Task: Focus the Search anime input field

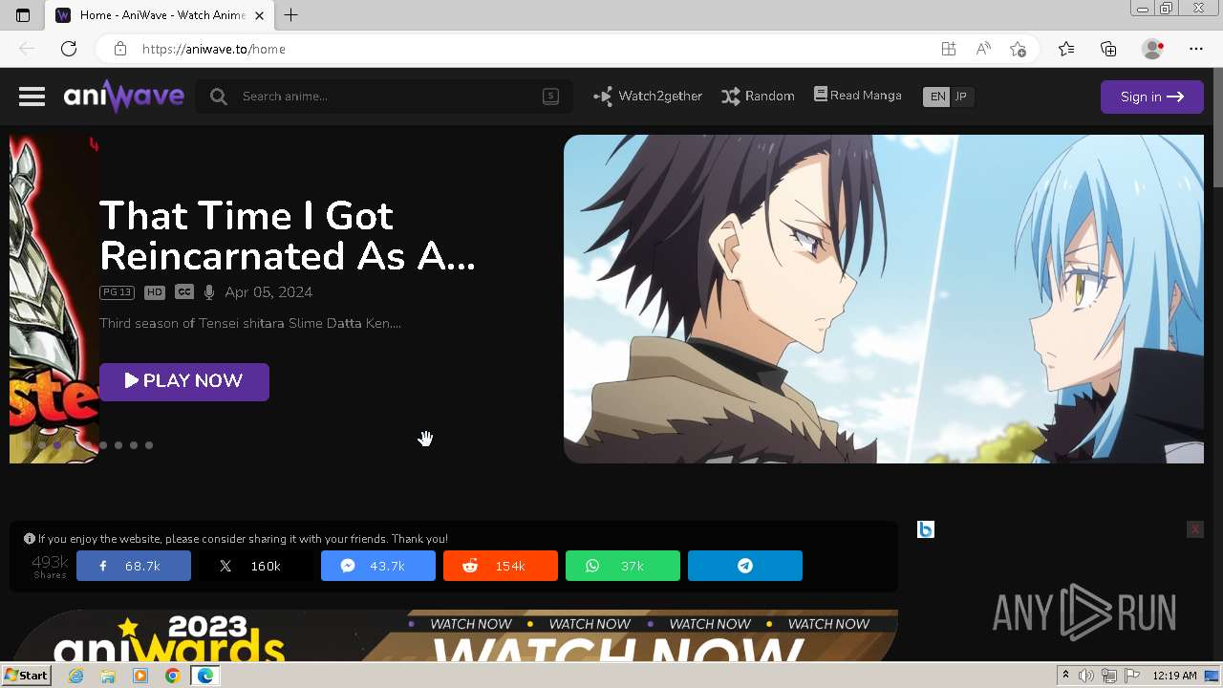Action: (x=384, y=97)
